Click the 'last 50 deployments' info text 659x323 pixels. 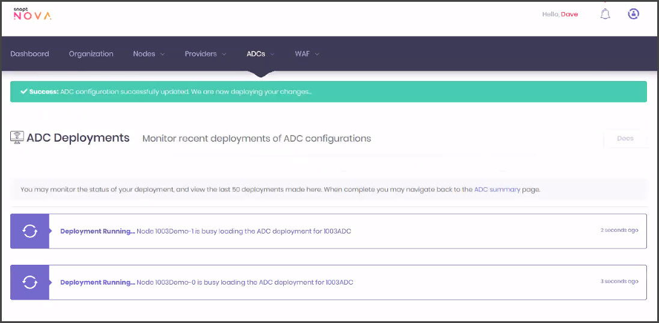click(280, 189)
